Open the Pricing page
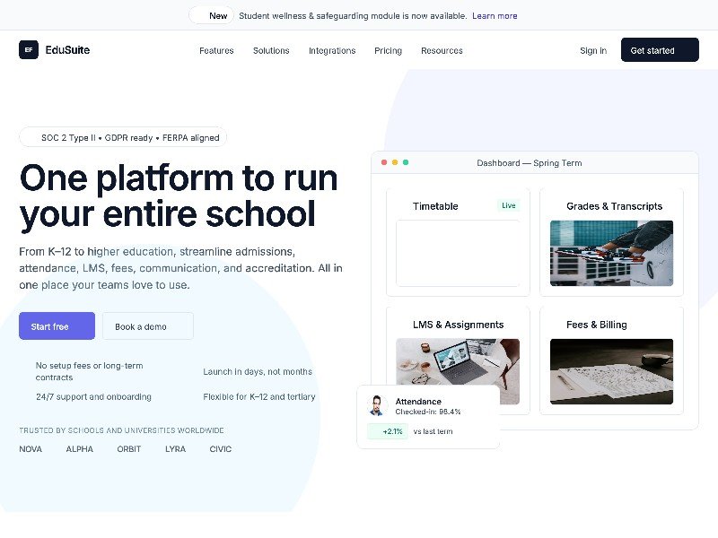This screenshot has width=718, height=538. pyautogui.click(x=388, y=51)
